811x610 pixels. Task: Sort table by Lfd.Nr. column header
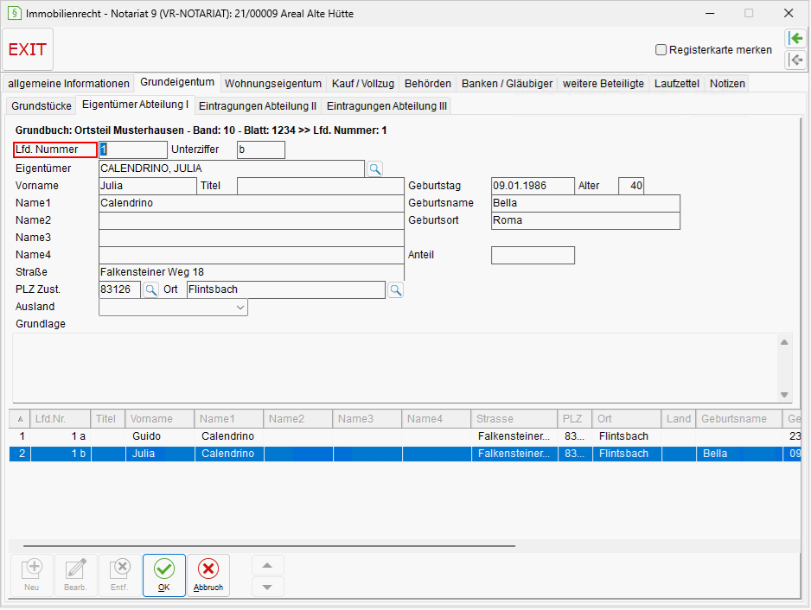tap(61, 419)
